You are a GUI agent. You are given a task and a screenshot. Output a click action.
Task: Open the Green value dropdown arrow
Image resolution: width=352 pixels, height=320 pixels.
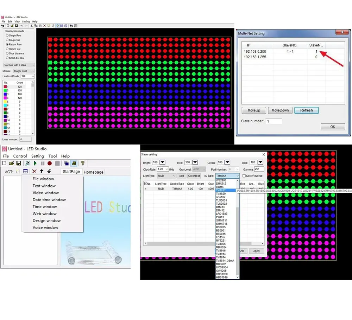tap(227, 162)
